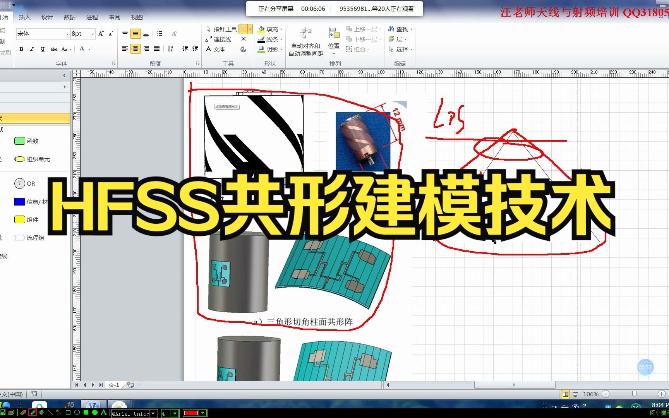The height and width of the screenshot is (418, 669).
Task: Go to the first page tab arrow
Action: (77, 385)
